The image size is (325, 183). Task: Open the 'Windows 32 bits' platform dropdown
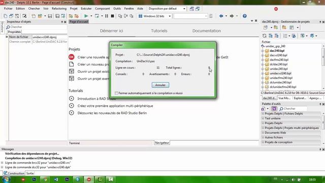pos(170,16)
